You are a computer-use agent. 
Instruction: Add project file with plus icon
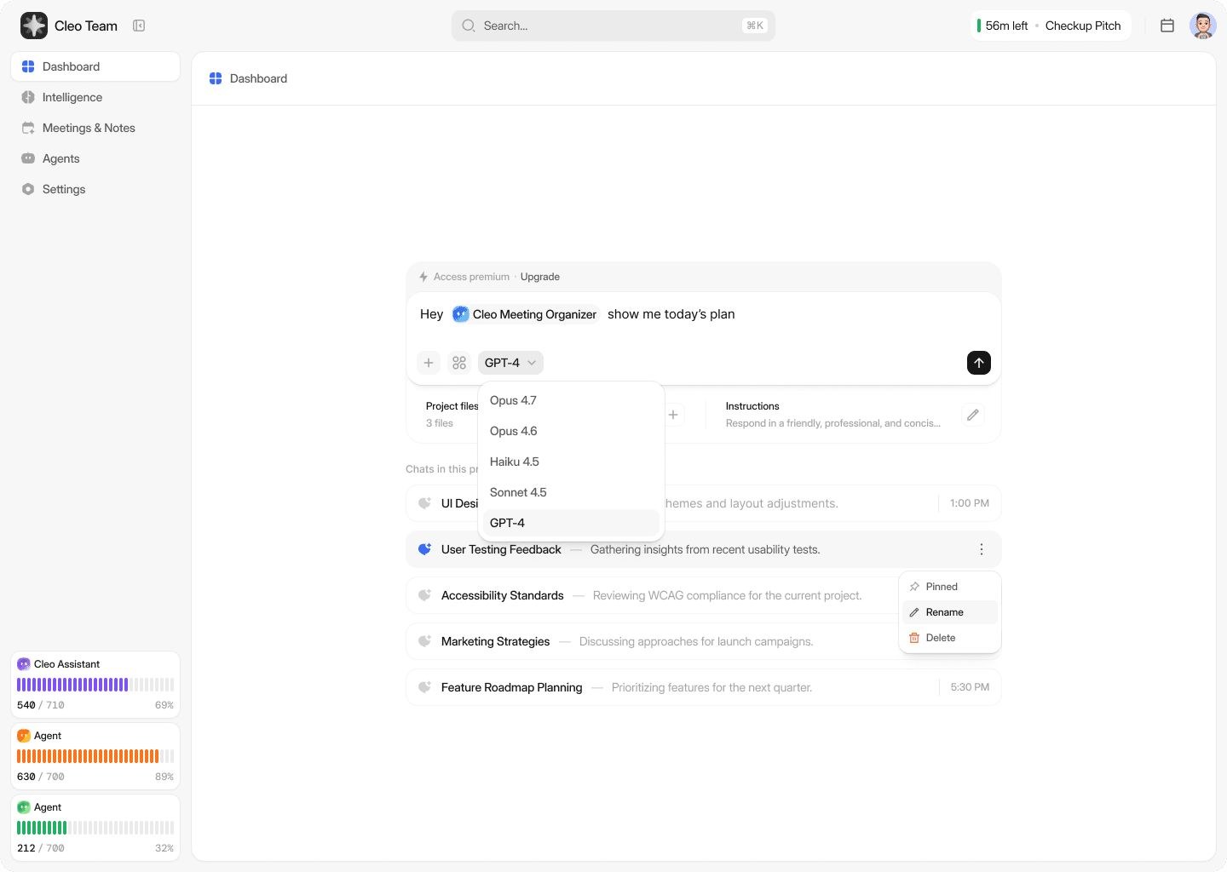coord(673,415)
